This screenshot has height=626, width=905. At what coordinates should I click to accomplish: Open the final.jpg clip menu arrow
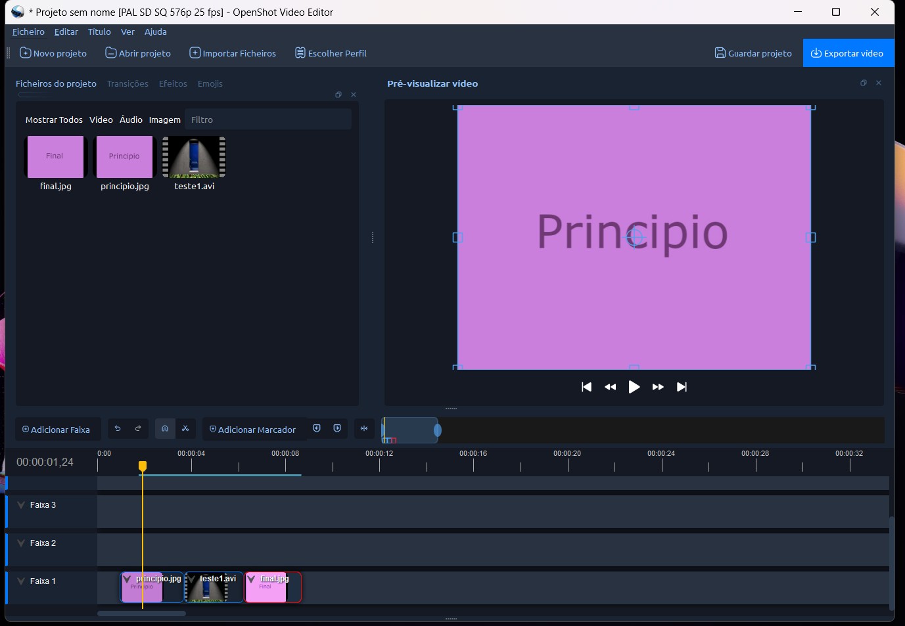point(251,579)
